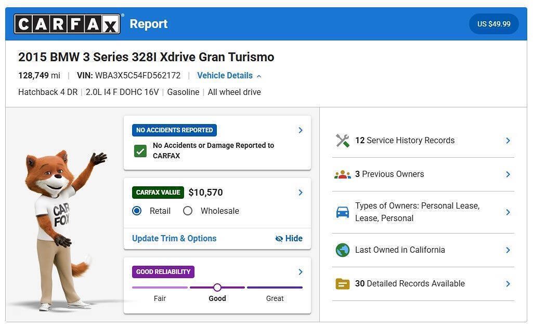Click the Fair segment of reliability scale
Viewport: 533px width, 329px height.
coord(160,287)
